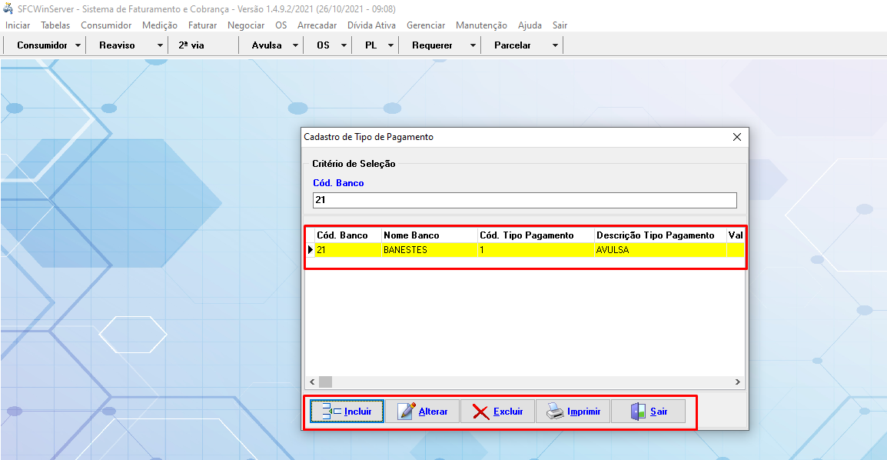Close the Cadastro de Tipo de Pagamento dialog
The height and width of the screenshot is (460, 887).
(736, 137)
